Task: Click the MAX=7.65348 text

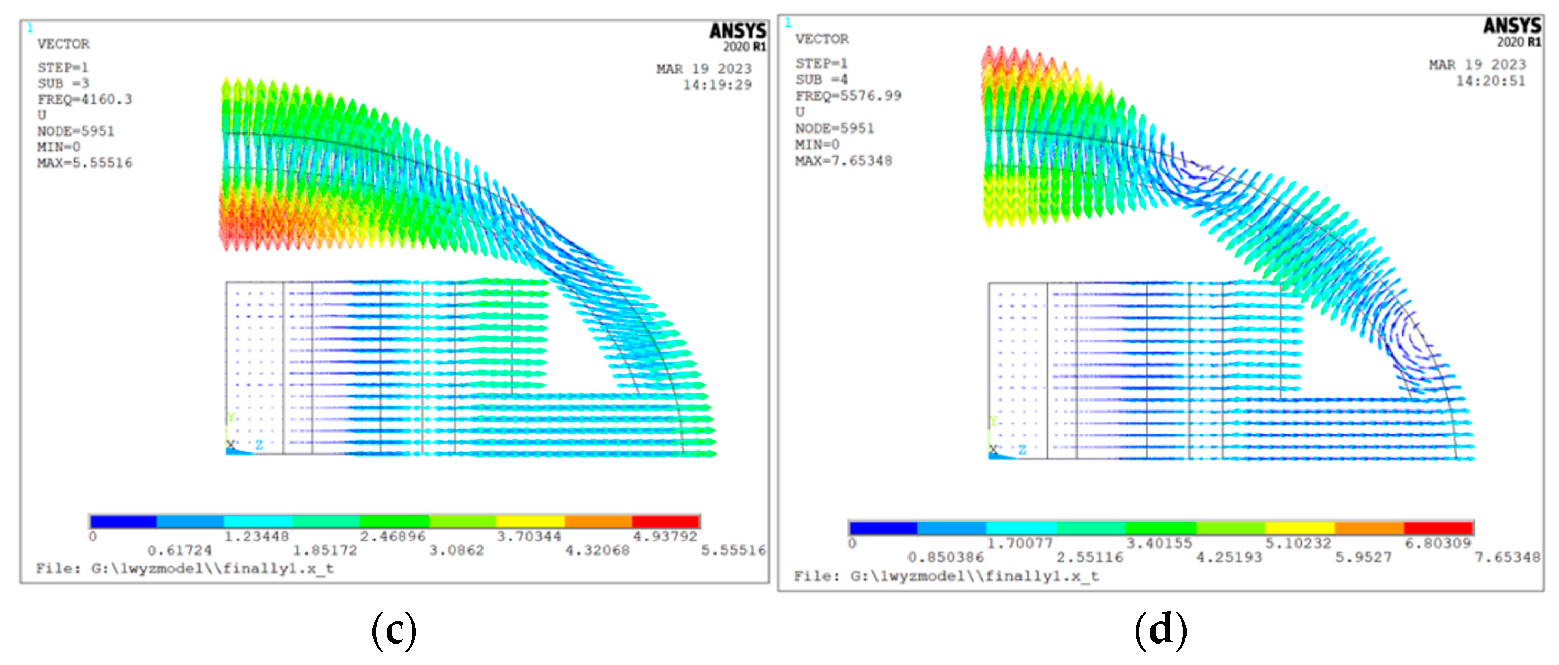Action: pyautogui.click(x=843, y=161)
